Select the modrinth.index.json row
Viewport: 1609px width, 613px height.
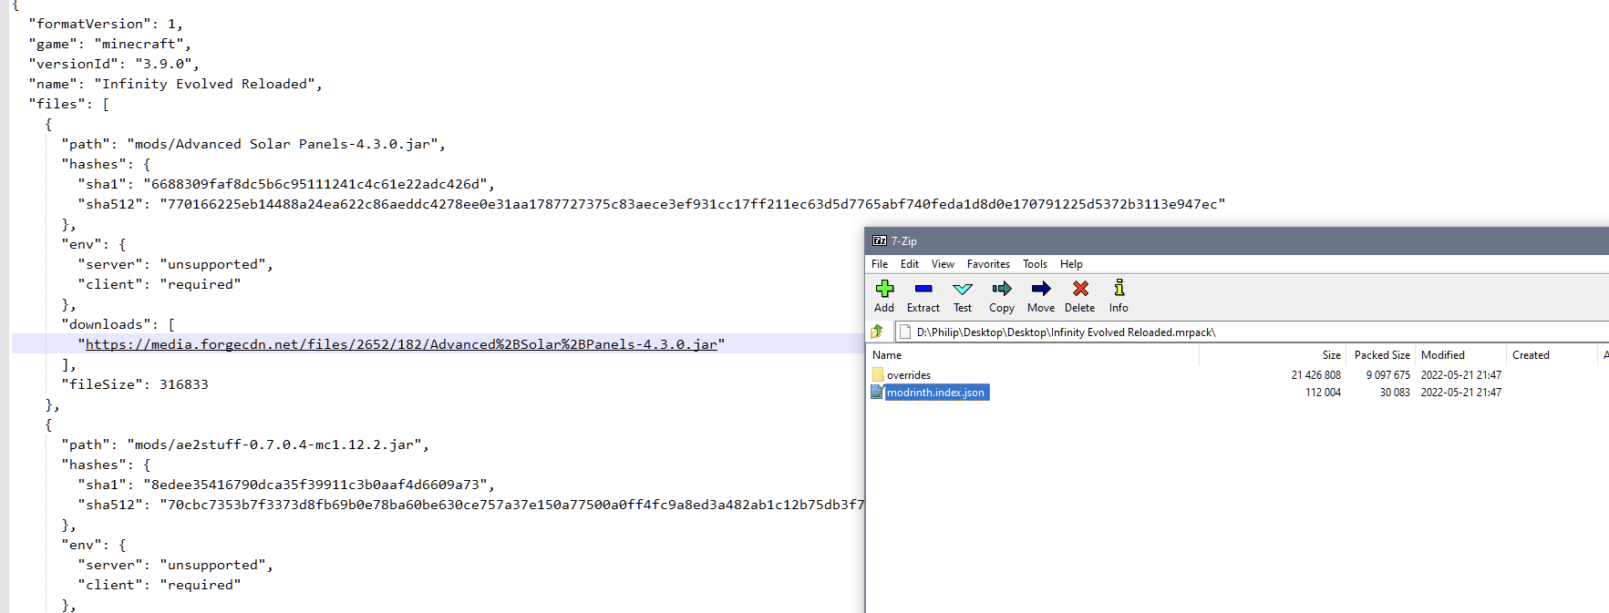pos(1237,392)
